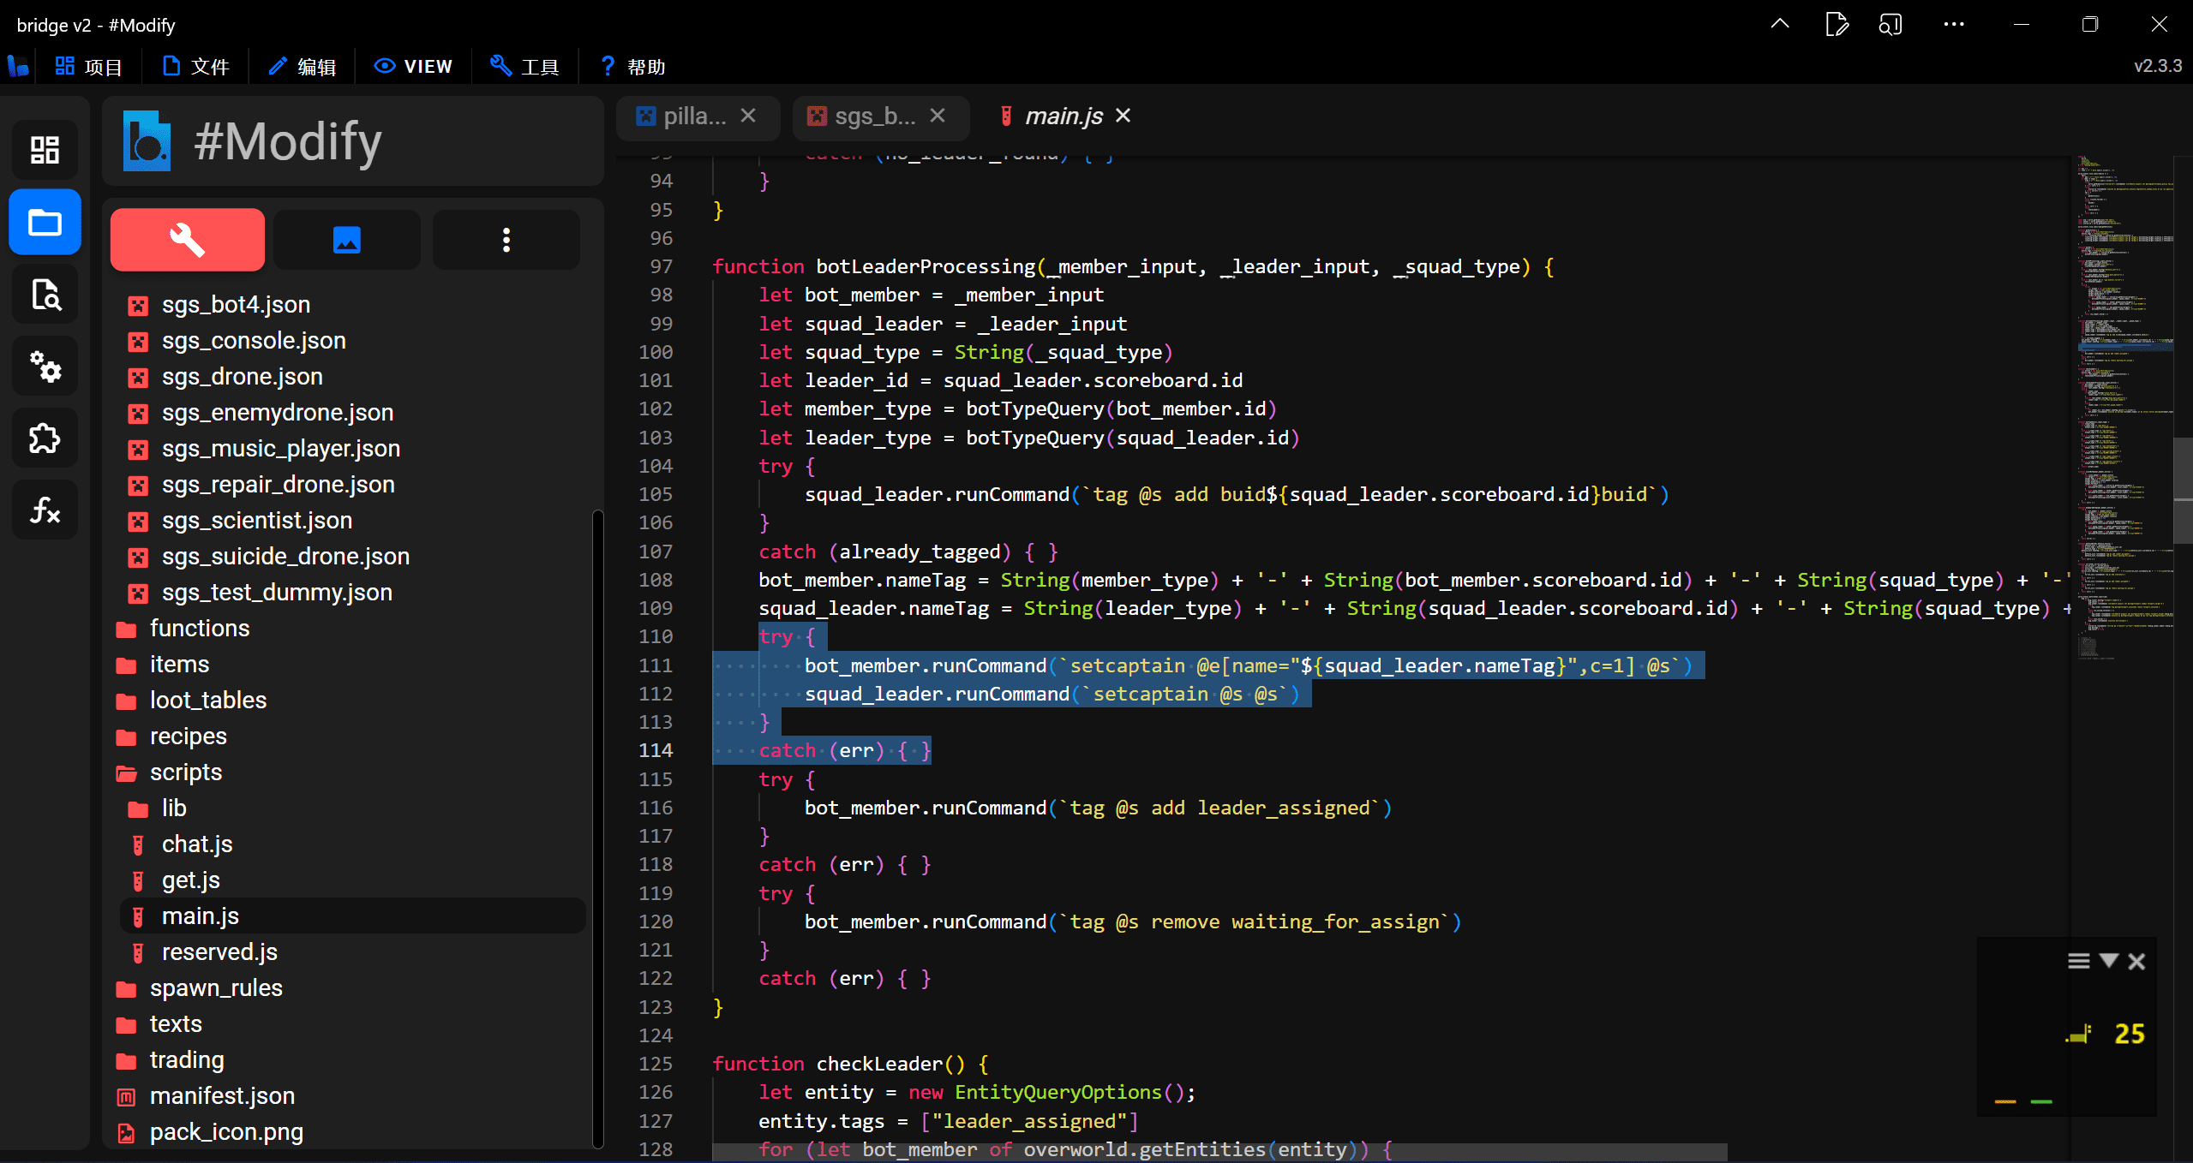
Task: Open sgs_scientist.json file
Action: click(352, 521)
